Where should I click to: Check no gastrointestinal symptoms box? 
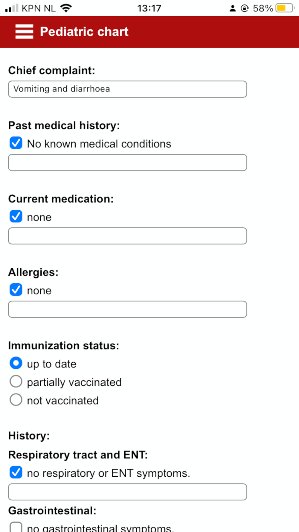(16, 527)
